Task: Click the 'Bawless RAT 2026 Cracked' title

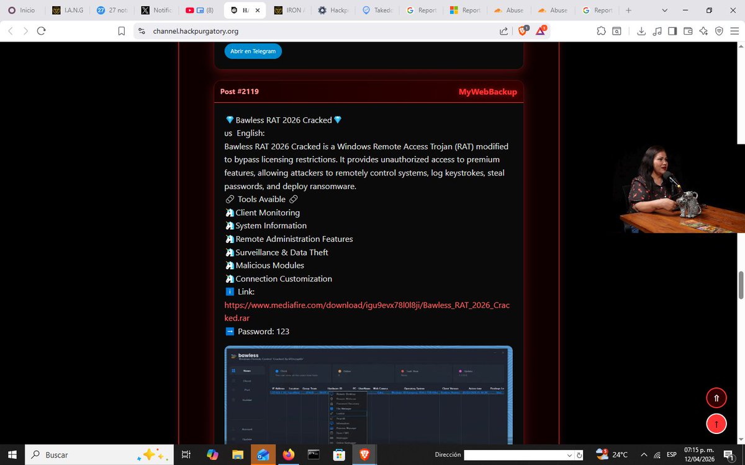Action: coord(284,120)
